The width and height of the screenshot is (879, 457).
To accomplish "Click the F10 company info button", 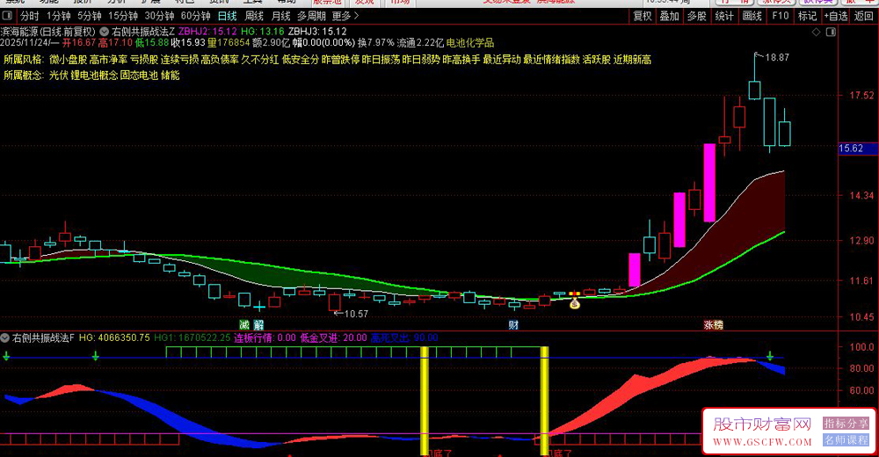I will tap(779, 16).
